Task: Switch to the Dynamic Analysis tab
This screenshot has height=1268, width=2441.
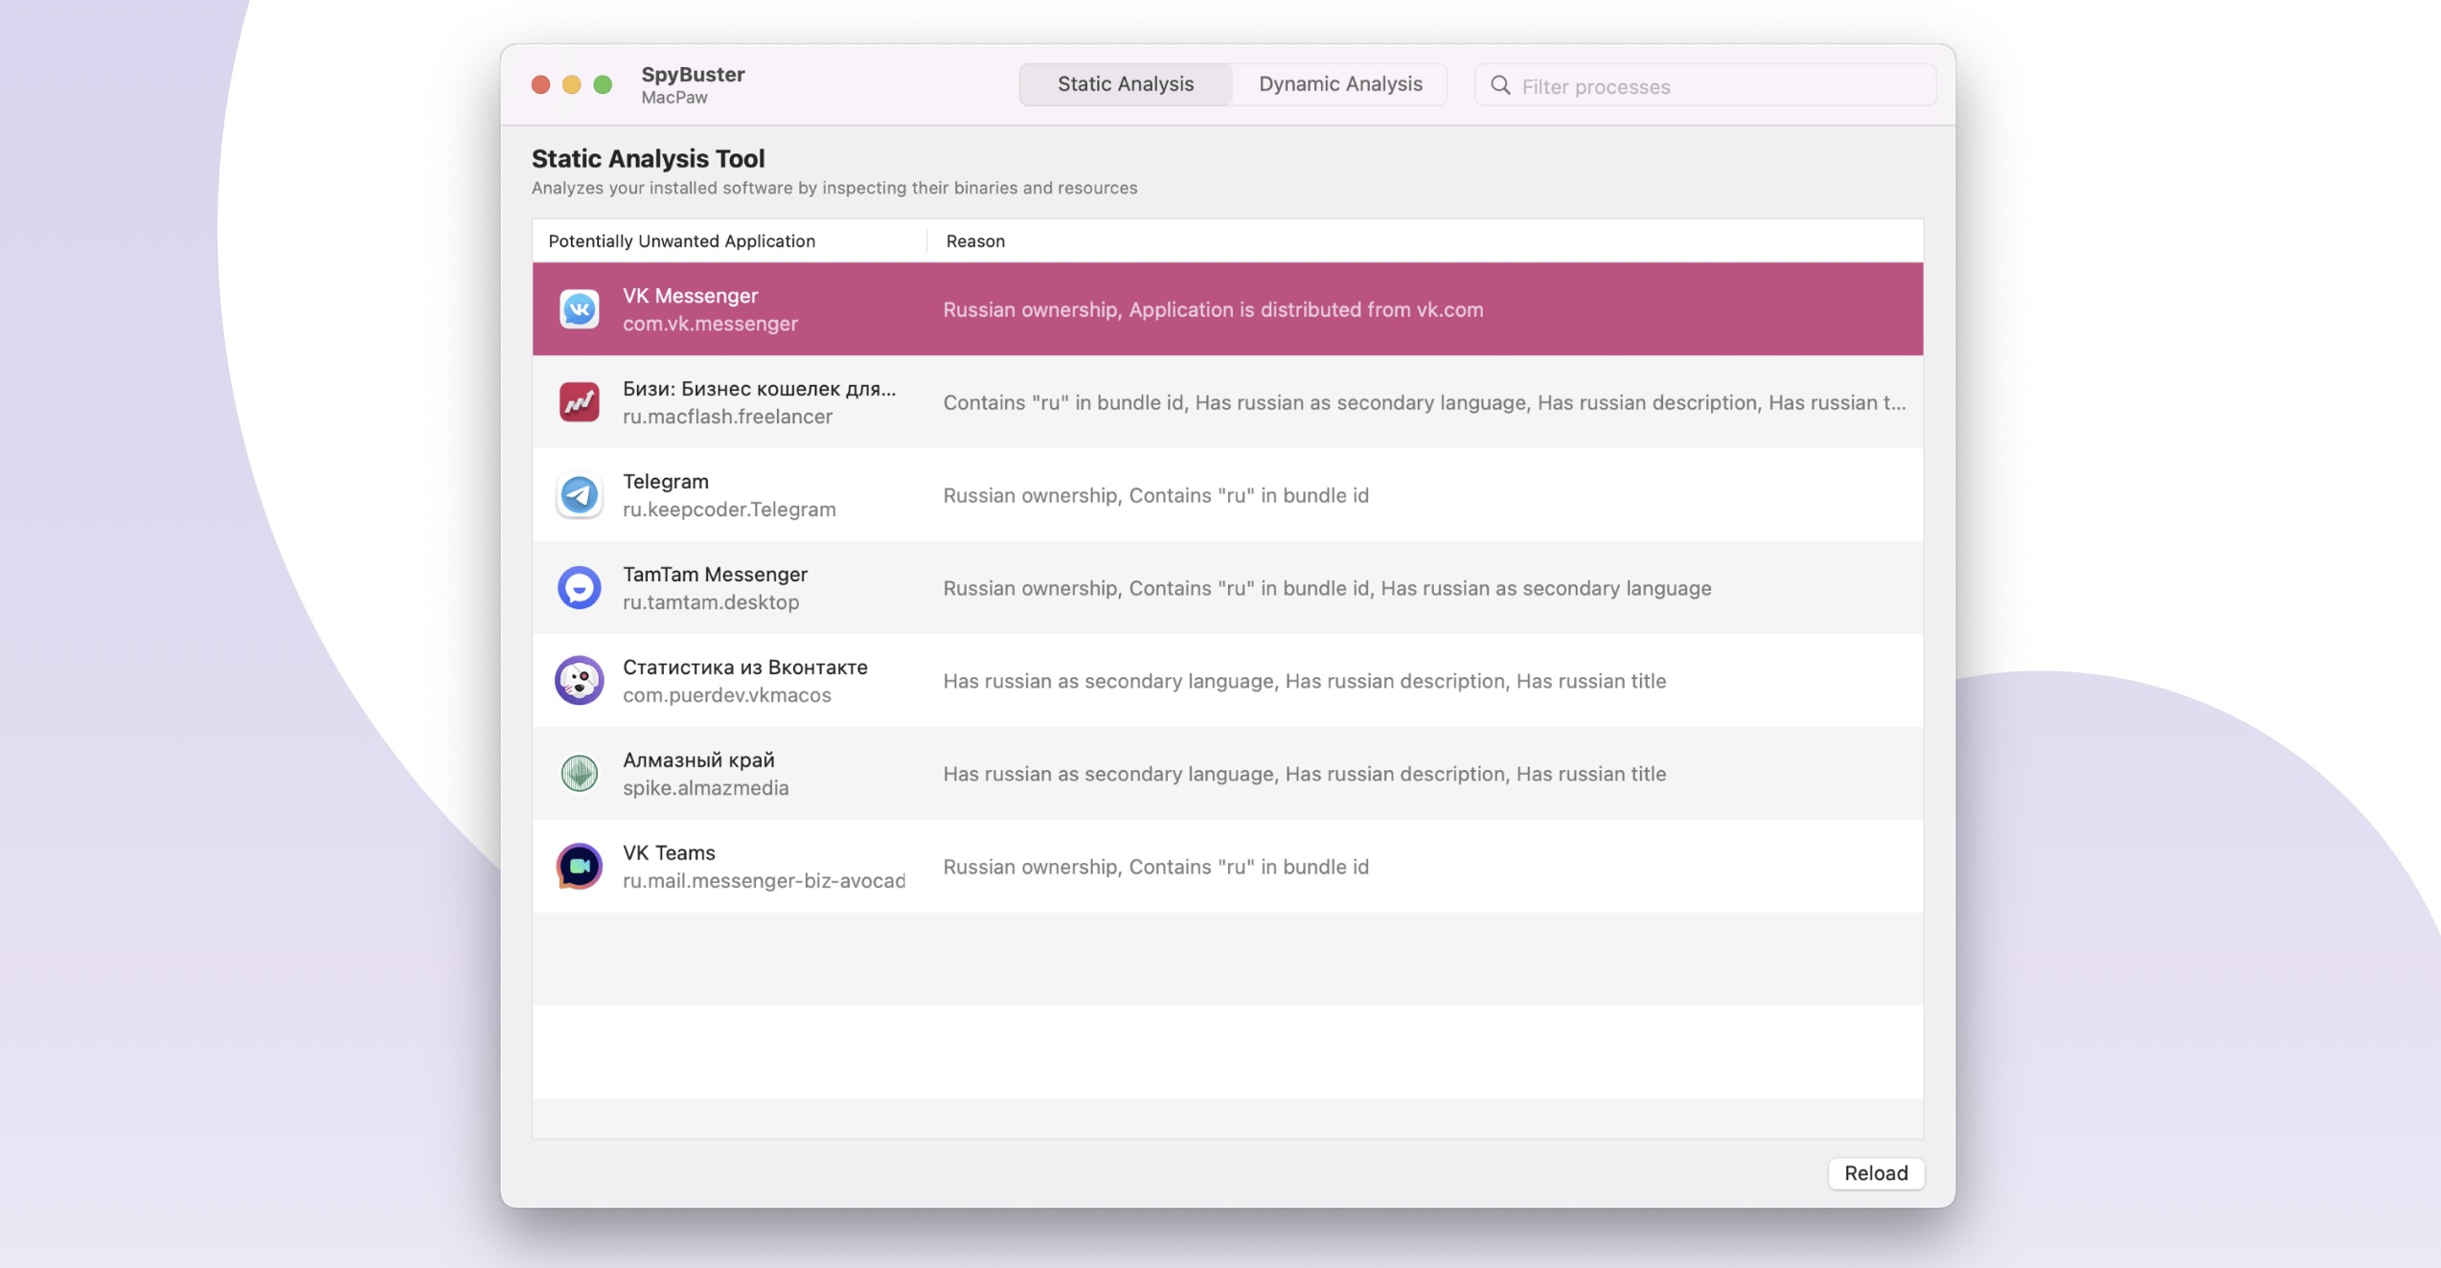Action: pyautogui.click(x=1339, y=84)
